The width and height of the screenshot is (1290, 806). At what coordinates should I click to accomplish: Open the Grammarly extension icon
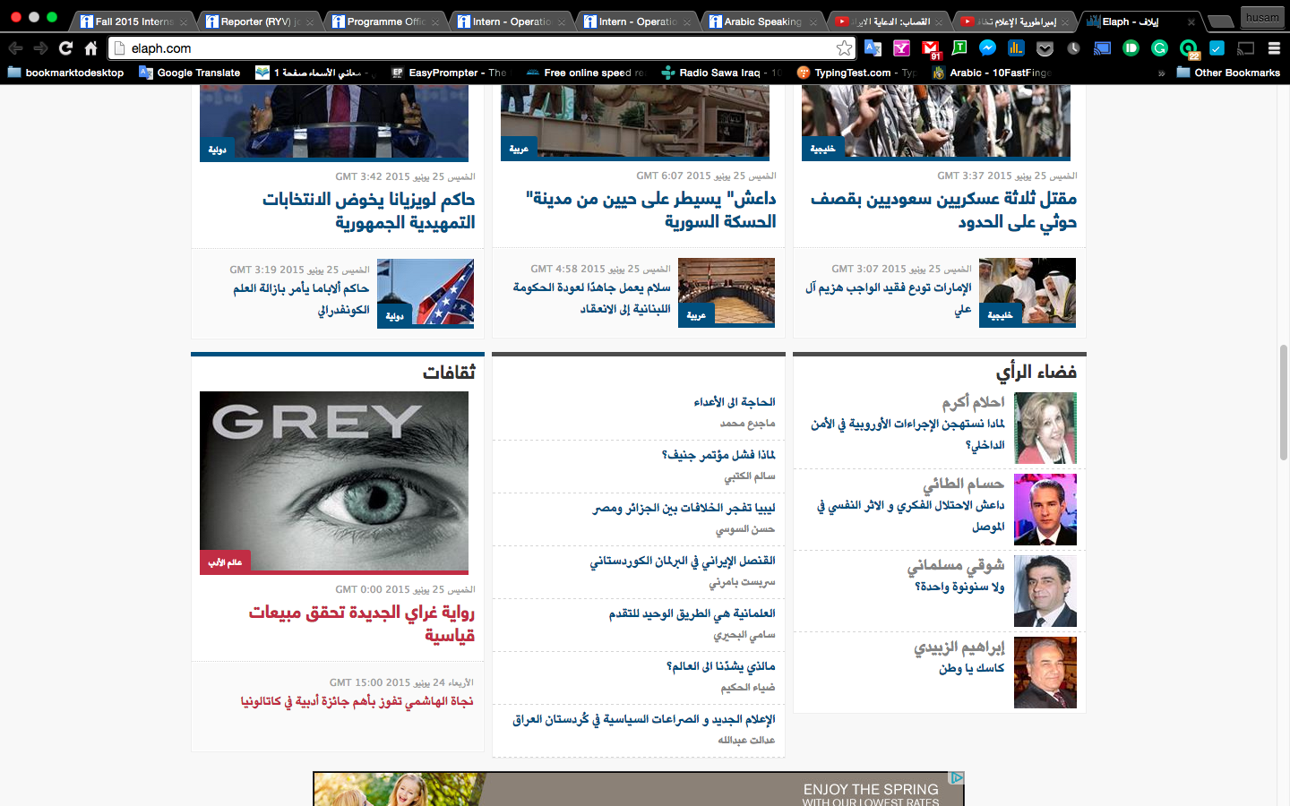click(x=1159, y=48)
